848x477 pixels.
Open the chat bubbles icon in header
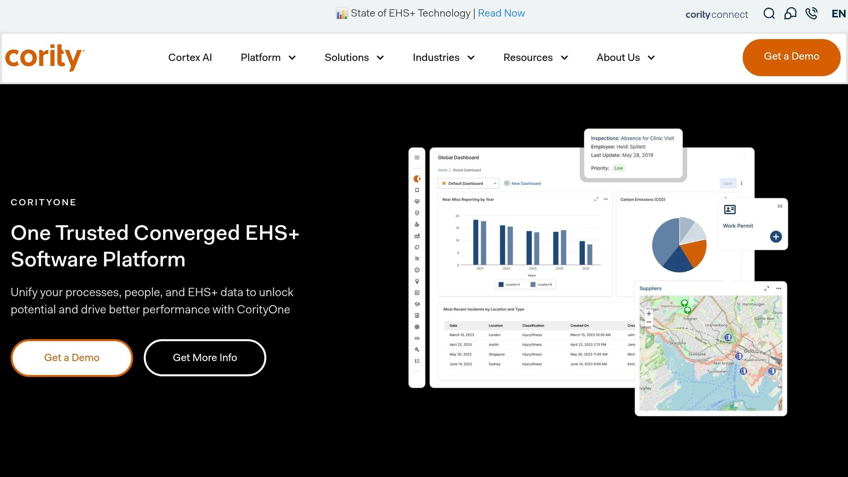tap(790, 14)
